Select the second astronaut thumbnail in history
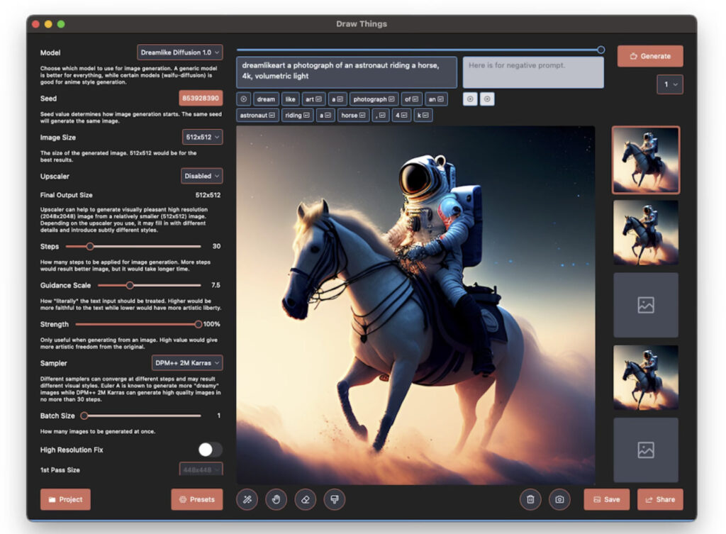This screenshot has height=534, width=726. (x=645, y=232)
